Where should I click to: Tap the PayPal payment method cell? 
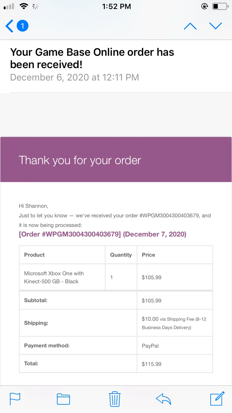coord(175,346)
